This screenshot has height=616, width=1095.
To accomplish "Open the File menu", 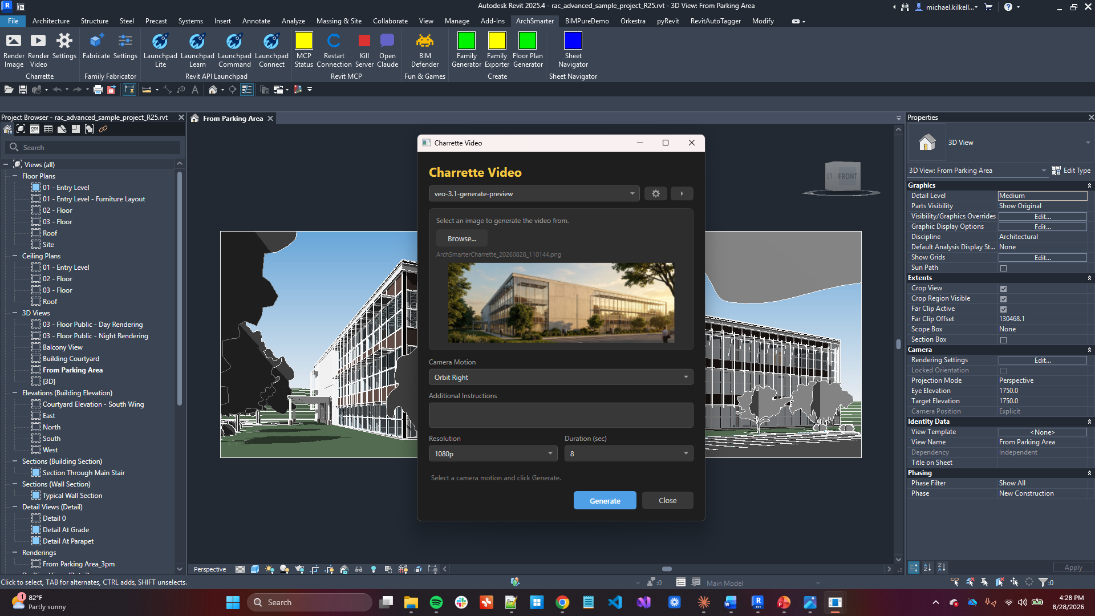I will coord(13,21).
